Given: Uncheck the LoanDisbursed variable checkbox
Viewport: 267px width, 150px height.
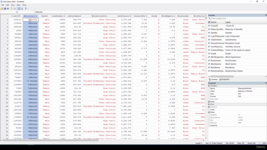Looking at the screenshot, I should [209, 36].
